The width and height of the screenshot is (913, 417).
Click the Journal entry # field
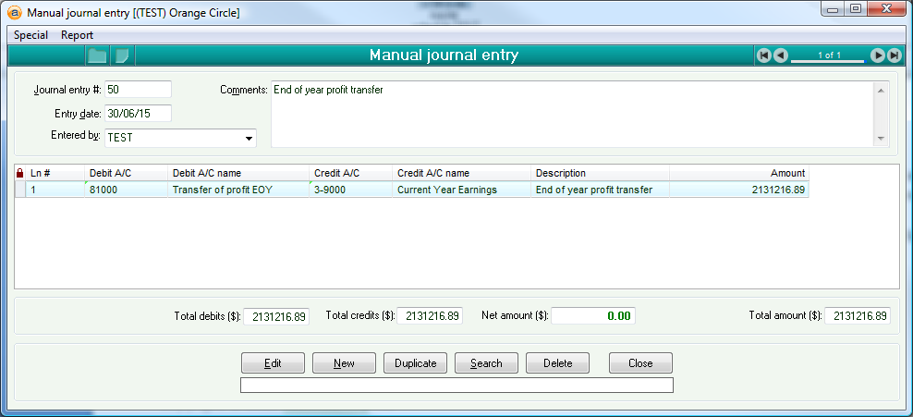138,90
